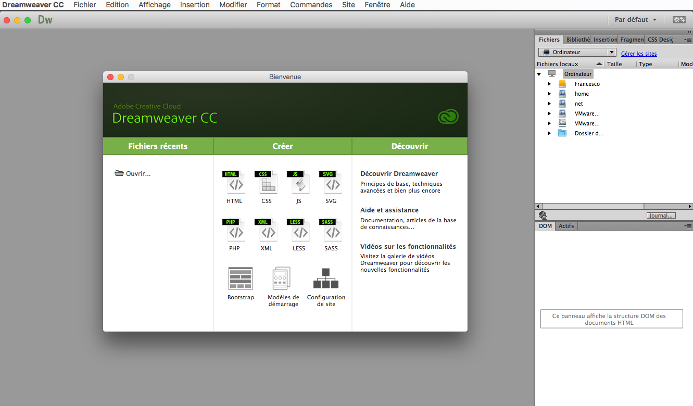The width and height of the screenshot is (693, 406).
Task: Sort by Fichiers locaux column header
Action: click(570, 64)
